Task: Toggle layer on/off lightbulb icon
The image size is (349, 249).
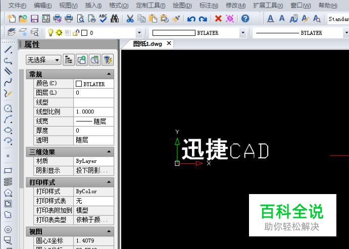Action: pyautogui.click(x=51, y=33)
